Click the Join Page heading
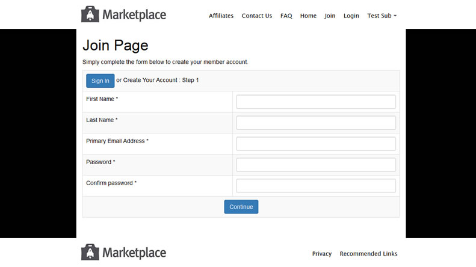Viewport: 476px width, 267px height. [x=115, y=45]
